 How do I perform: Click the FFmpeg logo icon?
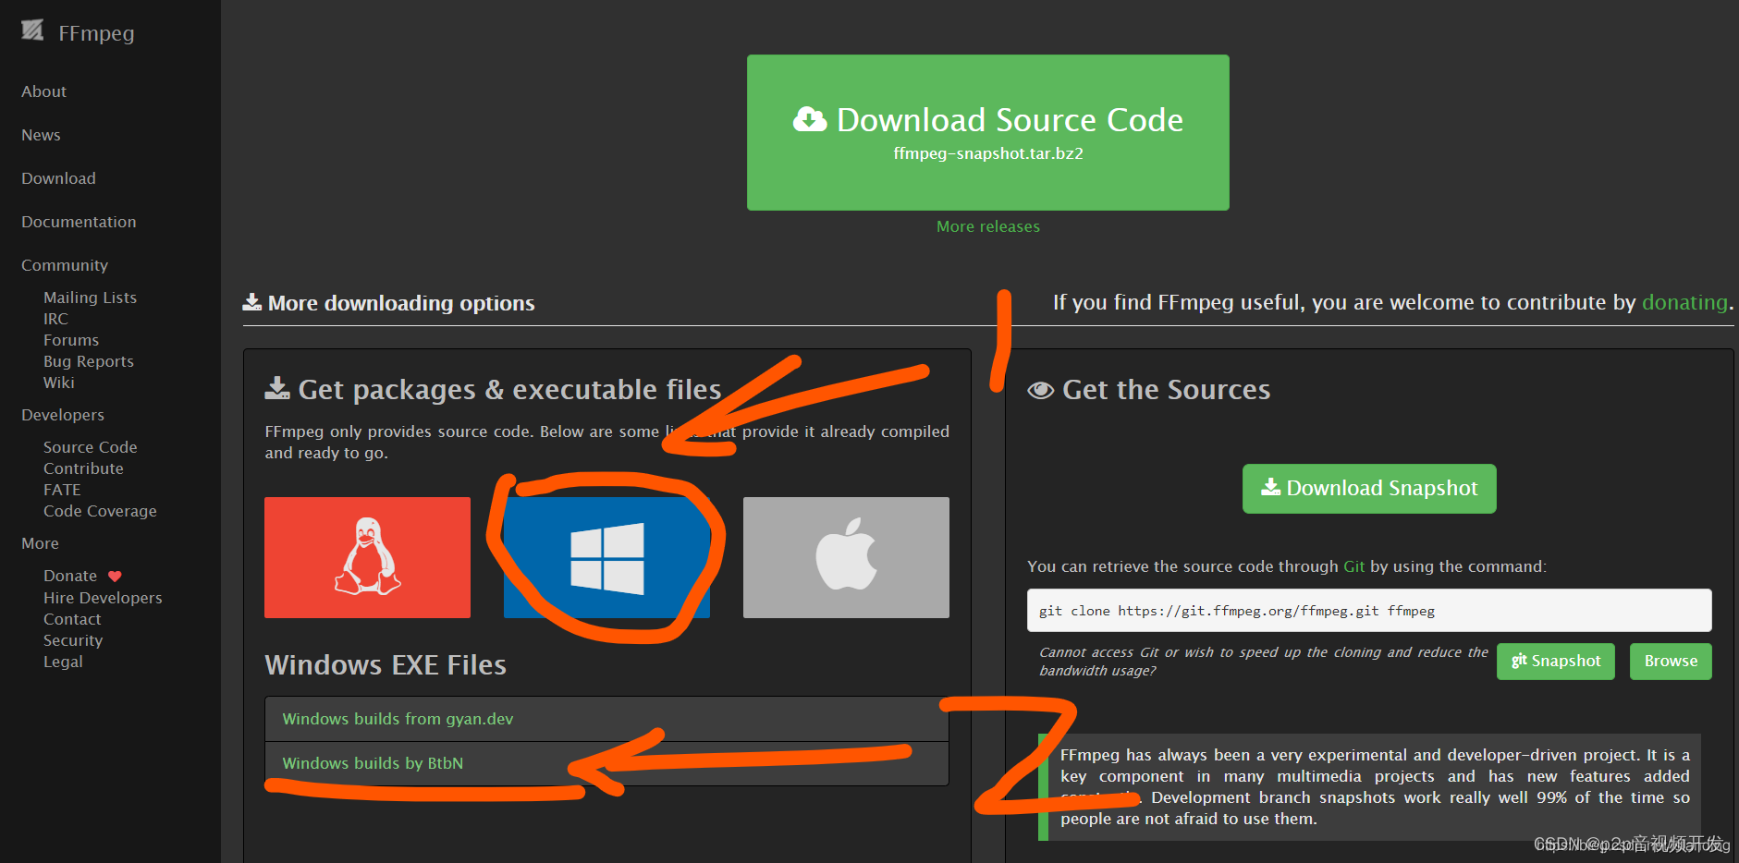32,30
